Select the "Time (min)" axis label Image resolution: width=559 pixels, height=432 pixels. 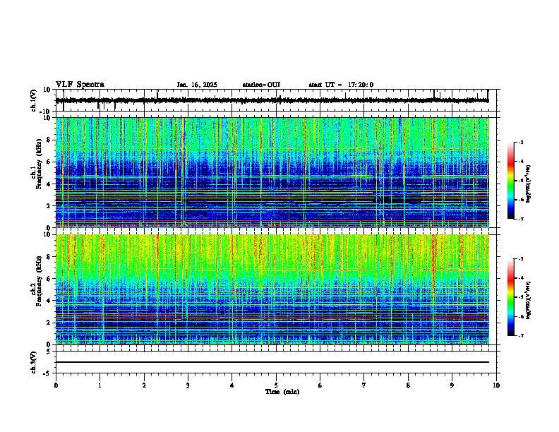point(282,392)
